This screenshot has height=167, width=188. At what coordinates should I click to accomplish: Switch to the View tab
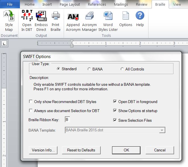(177, 5)
